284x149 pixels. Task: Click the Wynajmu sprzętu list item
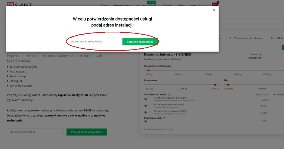point(21,86)
